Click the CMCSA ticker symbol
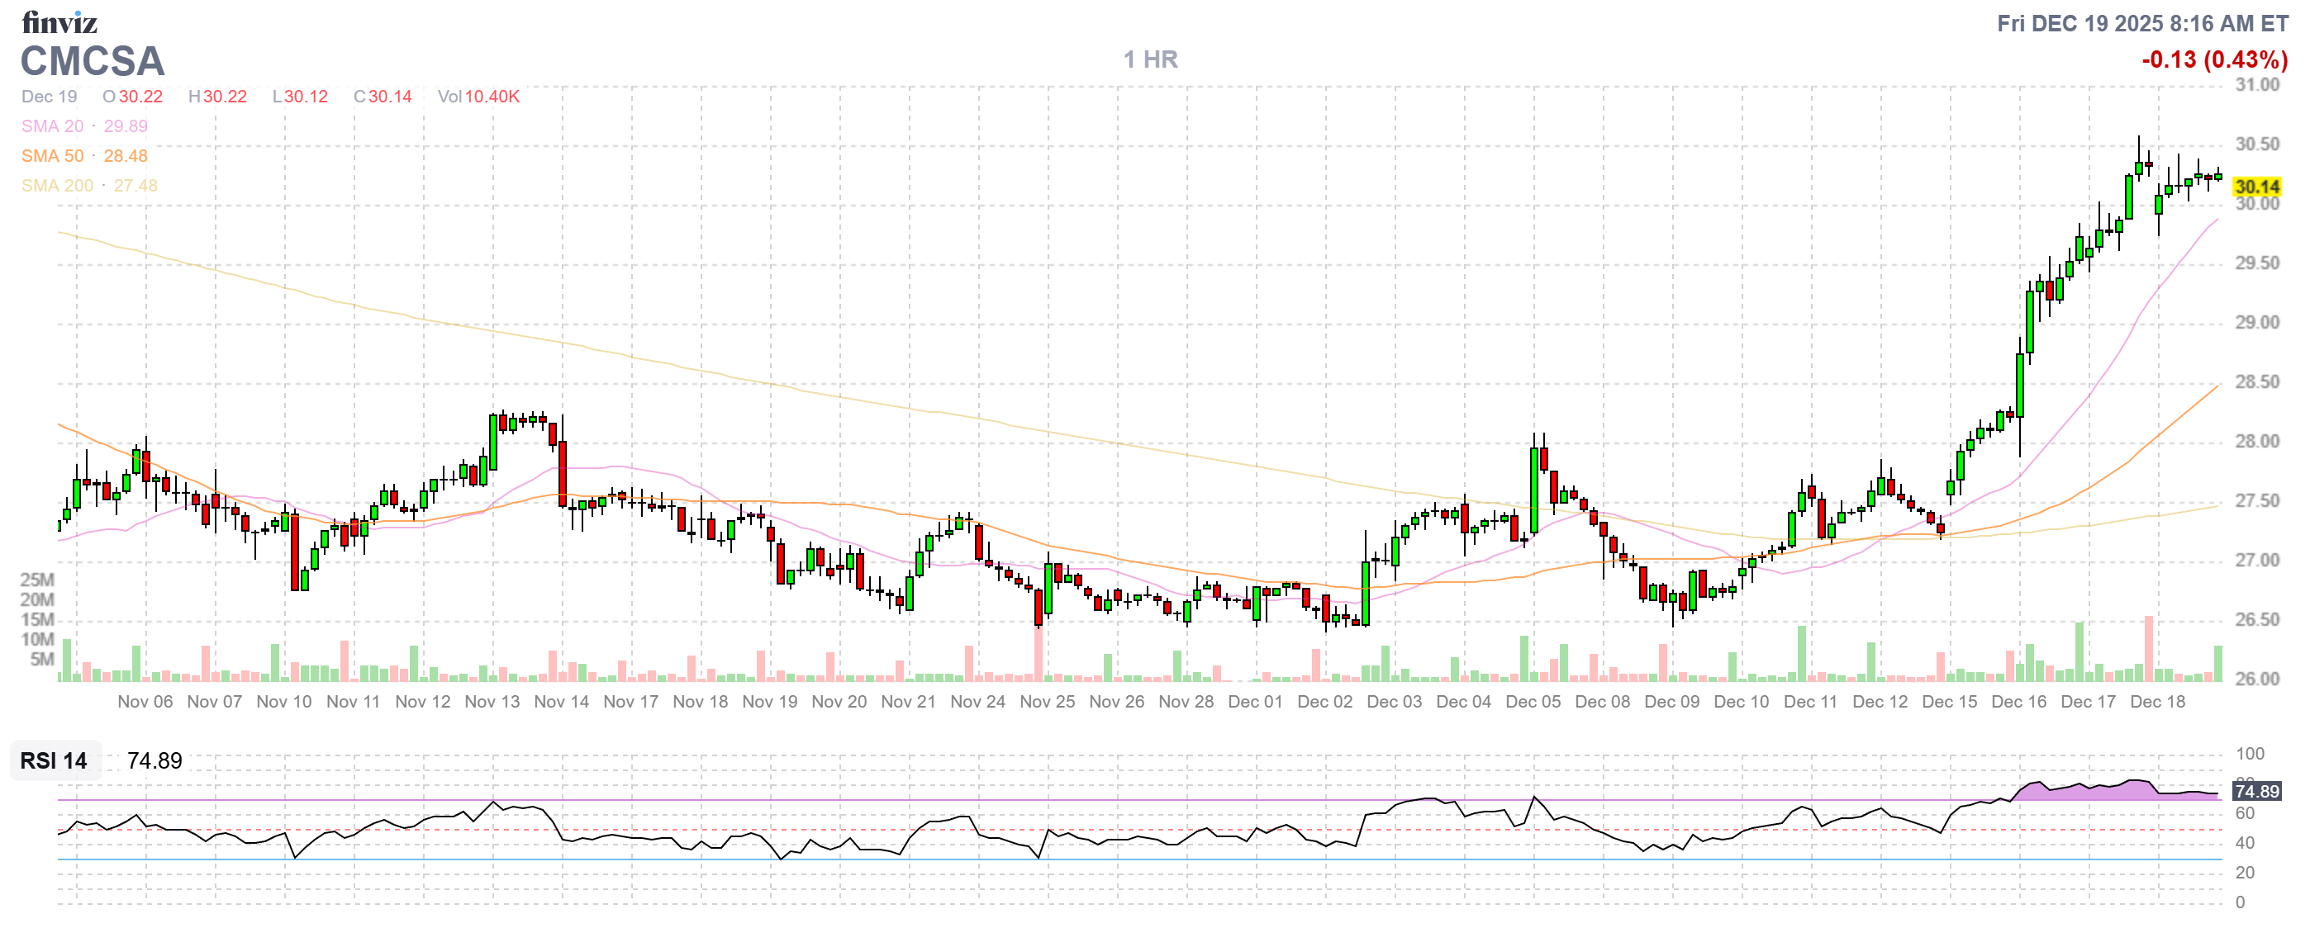Viewport: 2310px width, 928px height. [93, 62]
